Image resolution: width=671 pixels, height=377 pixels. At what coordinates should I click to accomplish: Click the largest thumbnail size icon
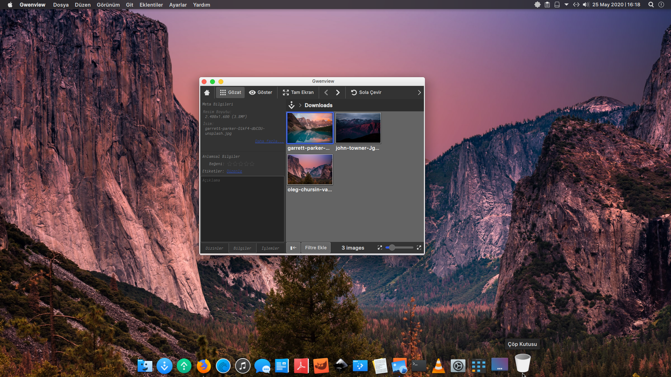point(419,247)
